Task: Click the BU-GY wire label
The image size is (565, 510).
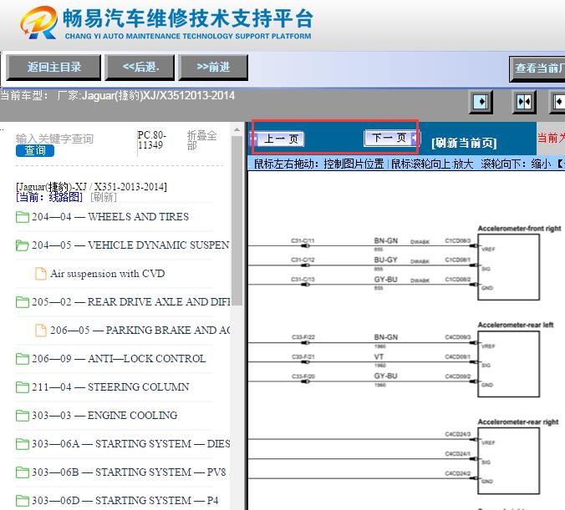Action: tap(385, 260)
